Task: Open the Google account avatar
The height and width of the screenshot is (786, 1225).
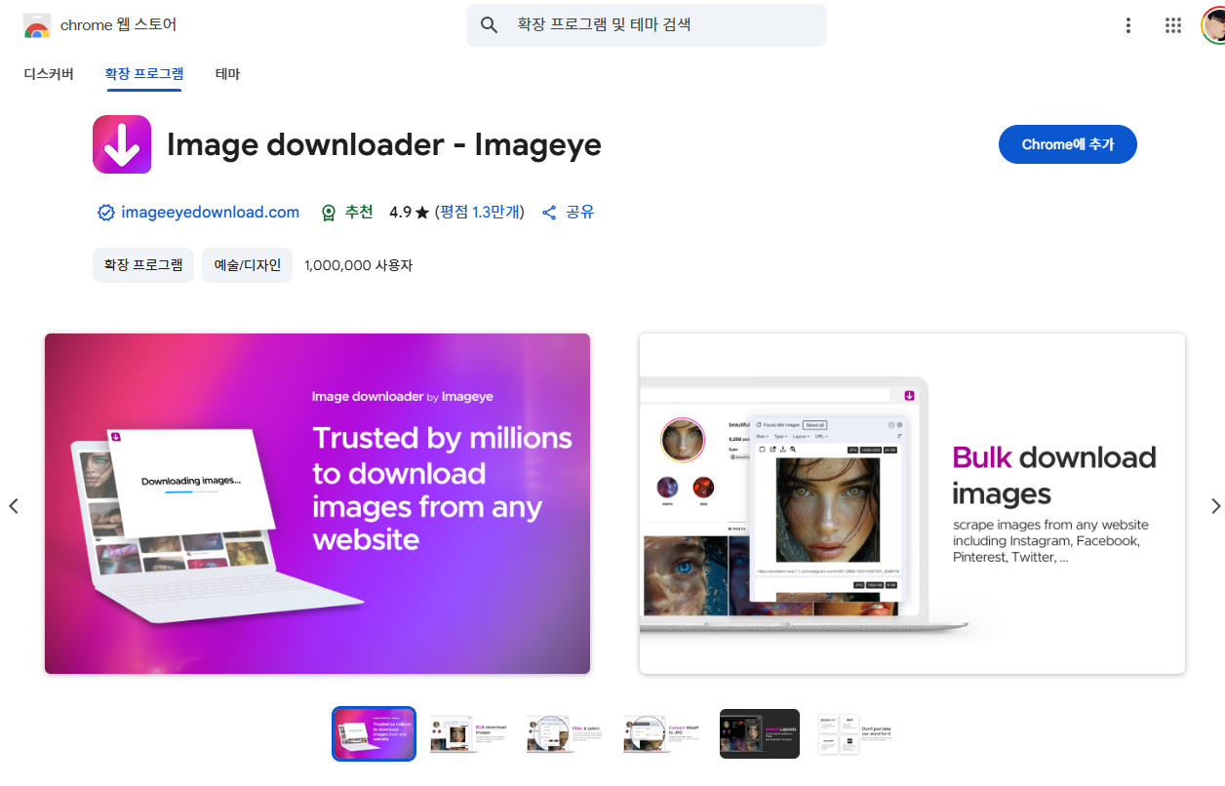Action: pyautogui.click(x=1214, y=25)
